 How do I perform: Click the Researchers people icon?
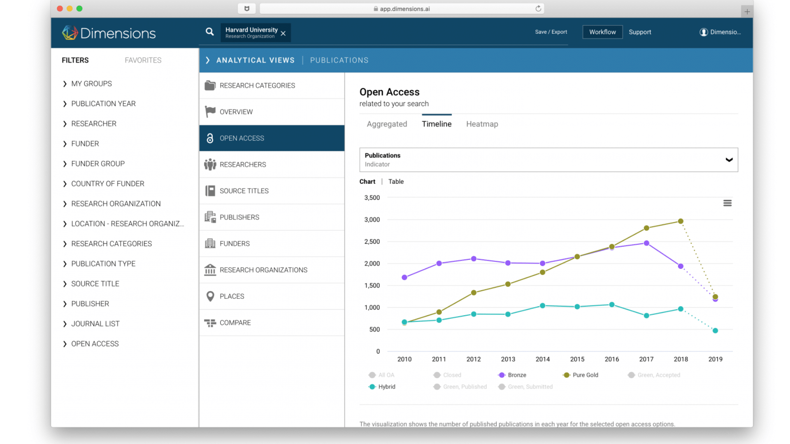pos(210,164)
